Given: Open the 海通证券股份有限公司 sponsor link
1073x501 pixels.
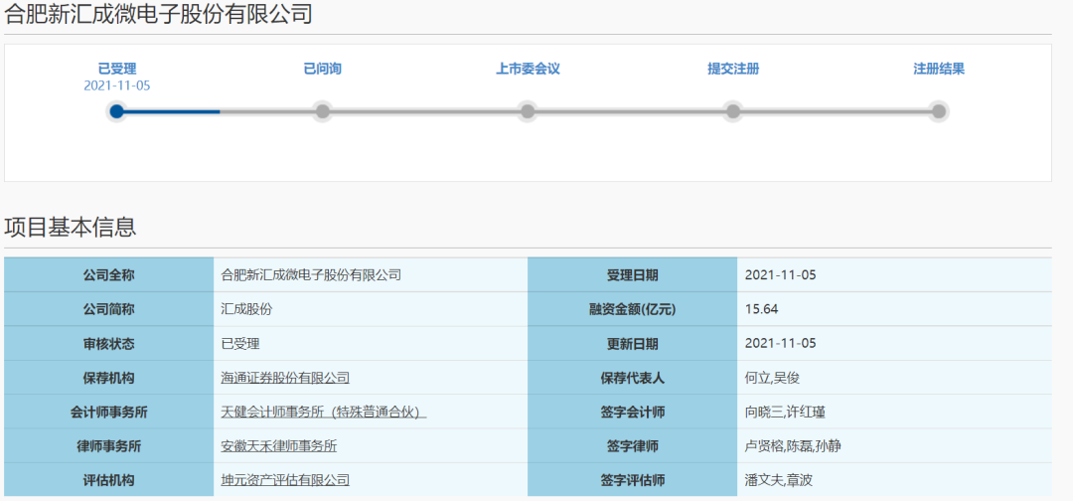Looking at the screenshot, I should coord(285,378).
